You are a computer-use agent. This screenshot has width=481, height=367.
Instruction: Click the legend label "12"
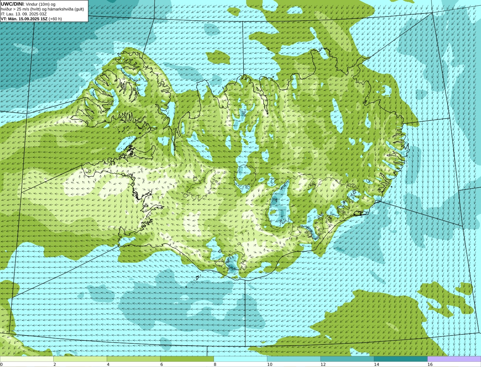coord(323,364)
